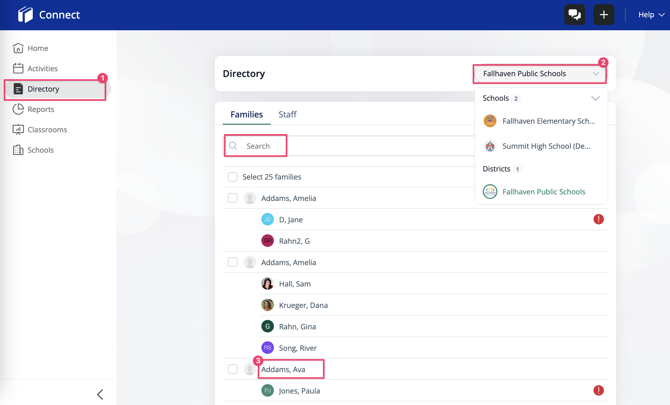The height and width of the screenshot is (405, 670).
Task: Open second Addams, Amelia family row
Action: click(289, 262)
